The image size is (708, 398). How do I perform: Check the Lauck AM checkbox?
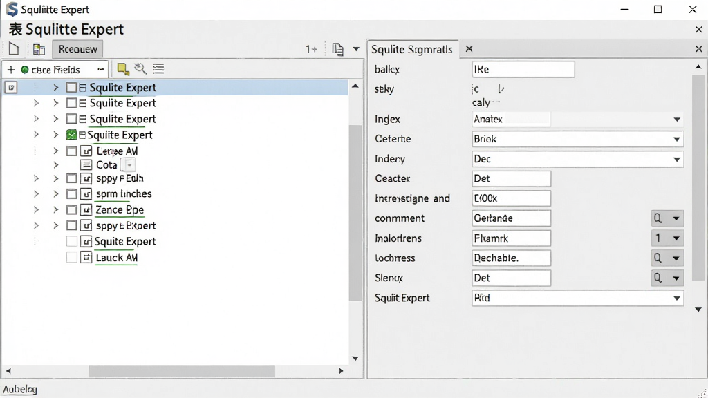tap(71, 257)
